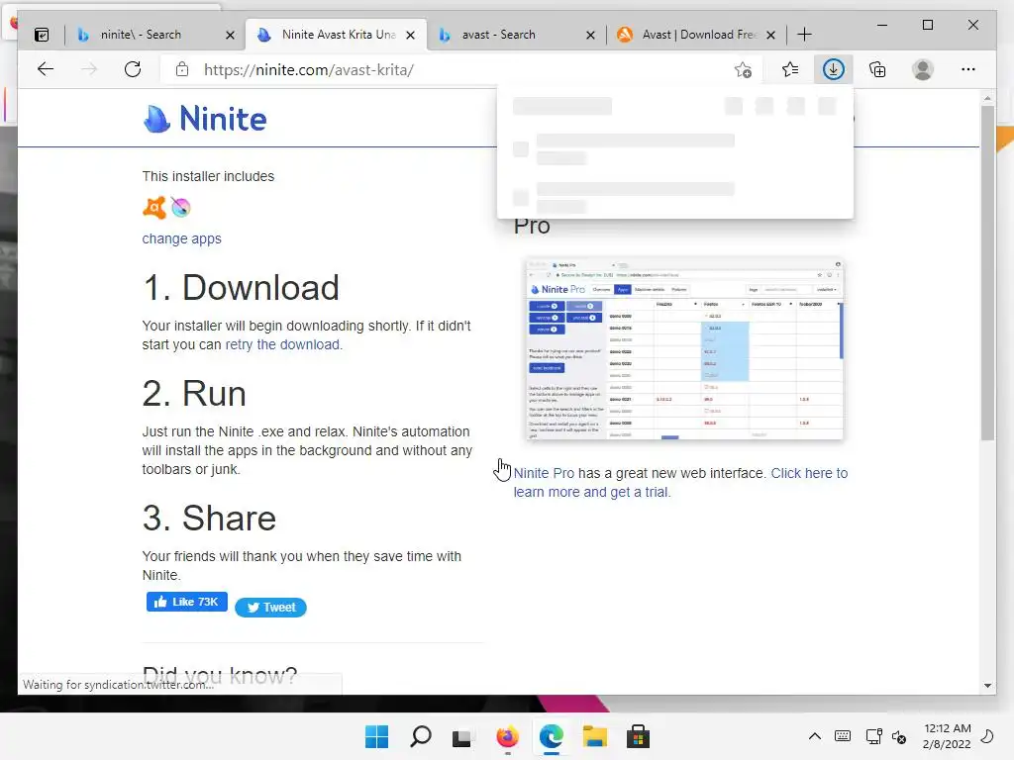This screenshot has height=760, width=1014.
Task: Click the Ninite logo
Action: [205, 119]
